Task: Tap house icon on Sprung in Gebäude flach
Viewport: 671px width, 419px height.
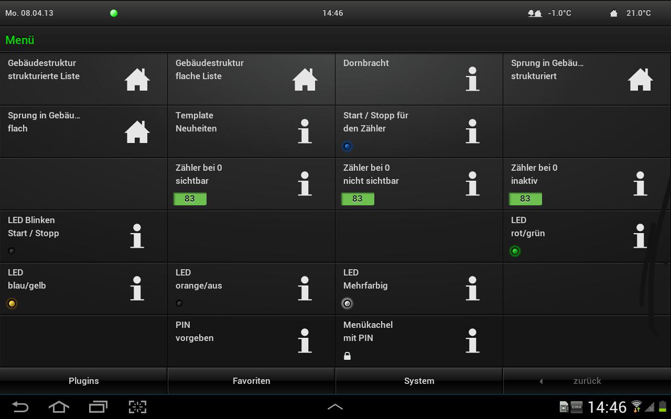Action: pyautogui.click(x=137, y=131)
